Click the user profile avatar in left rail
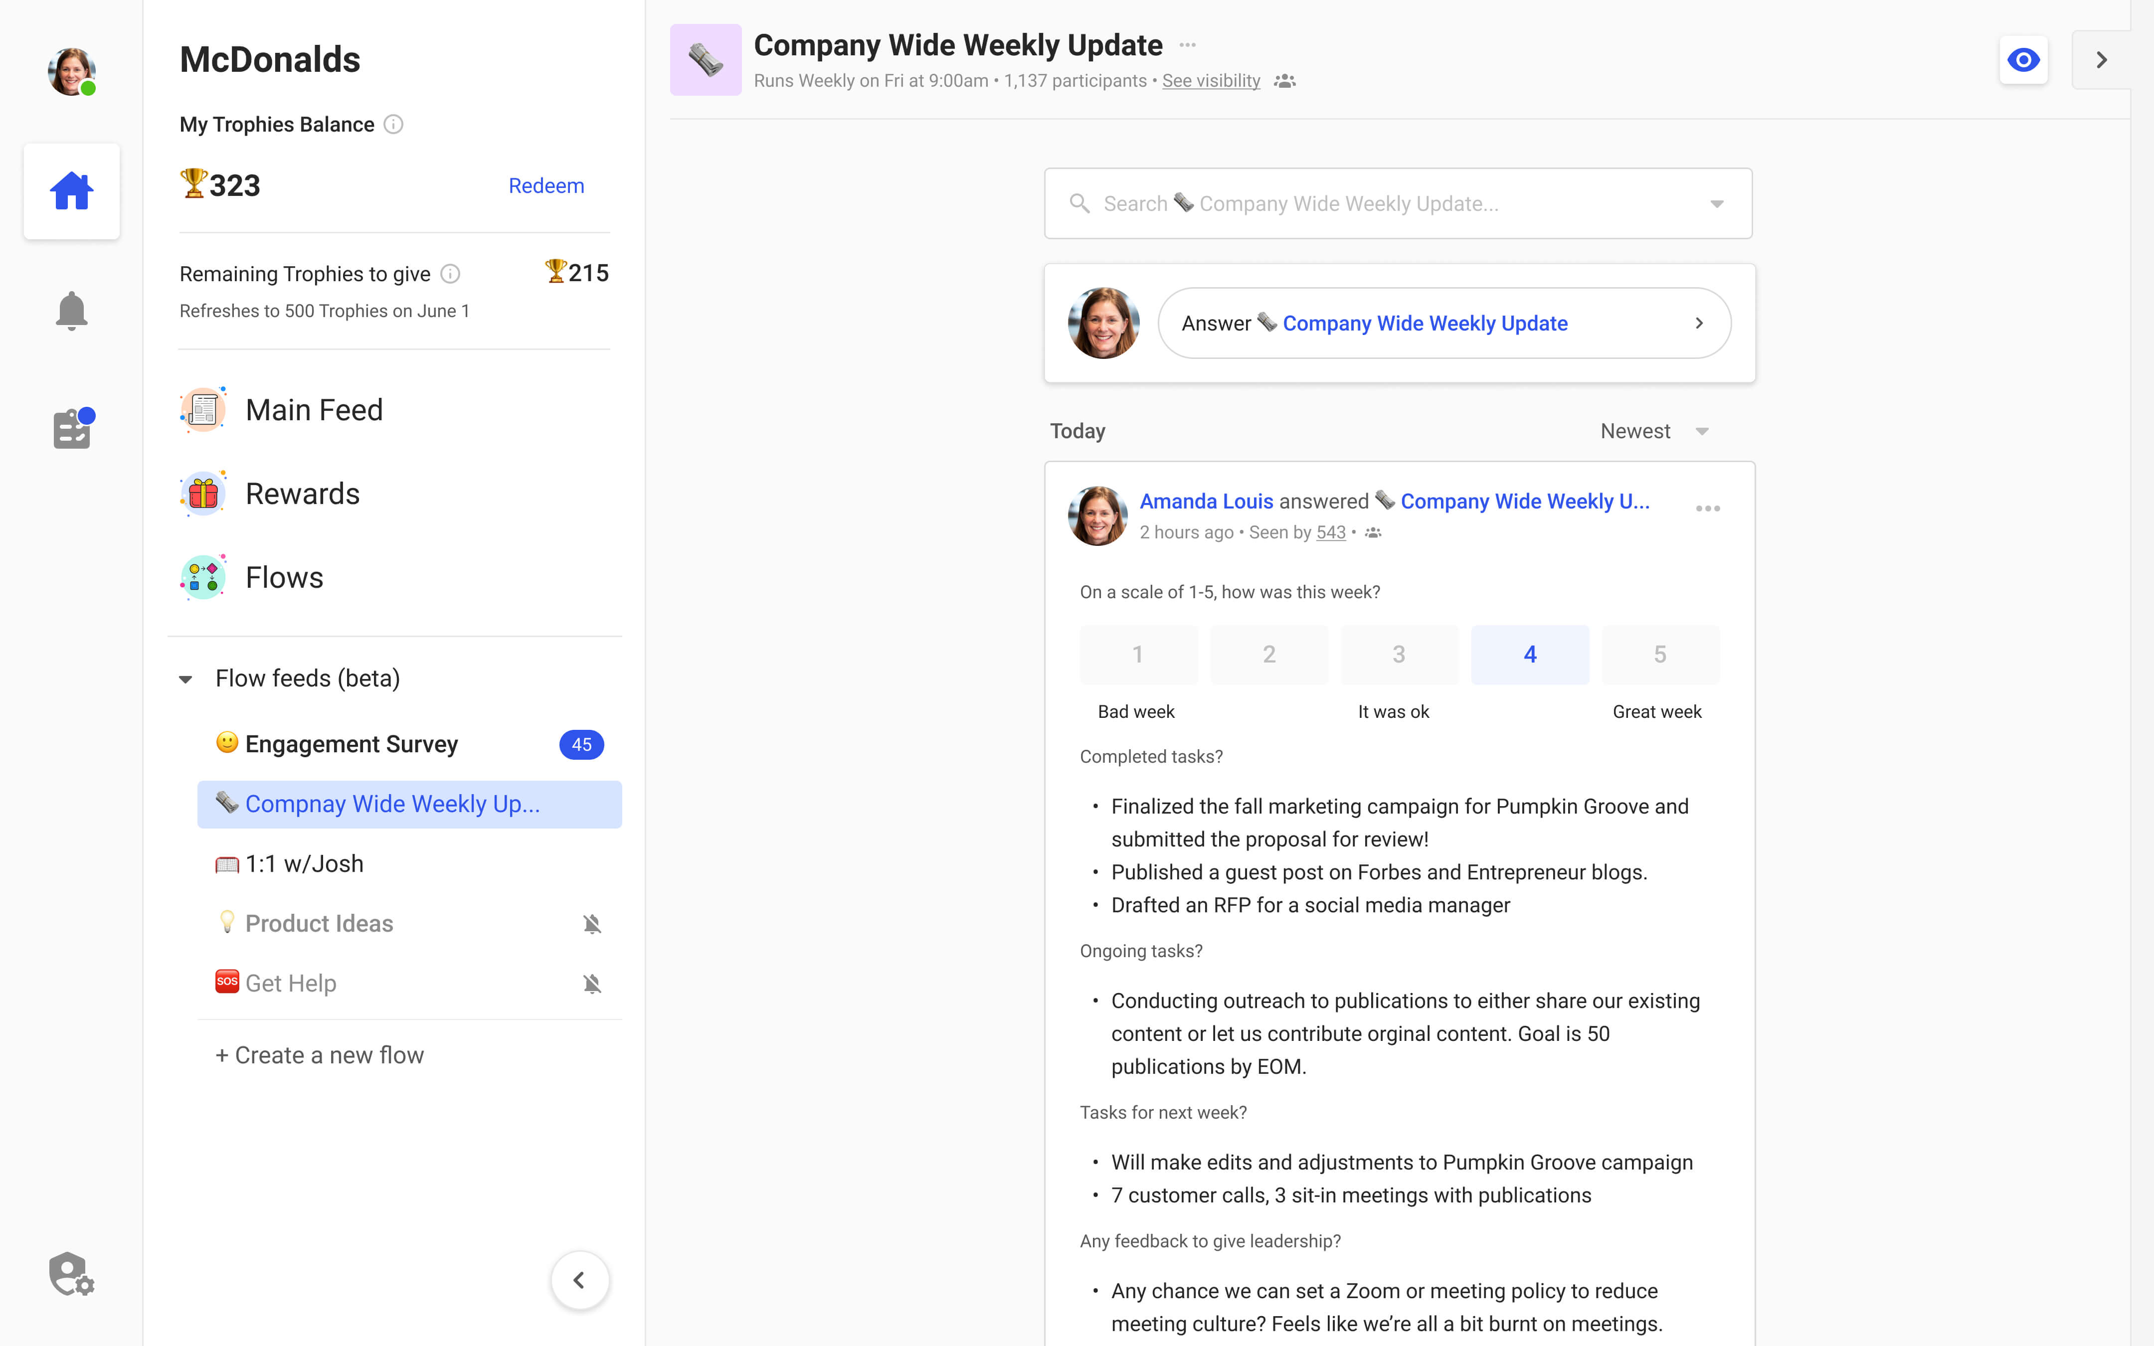This screenshot has width=2154, height=1346. tap(71, 71)
